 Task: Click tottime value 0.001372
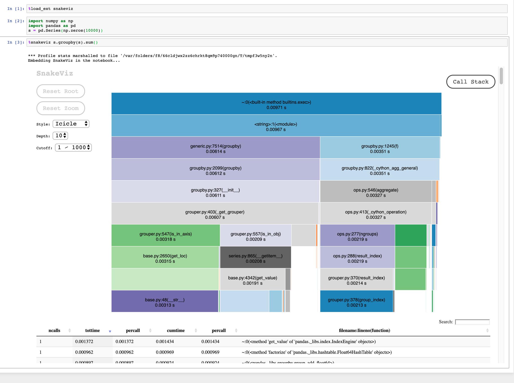tap(84, 342)
